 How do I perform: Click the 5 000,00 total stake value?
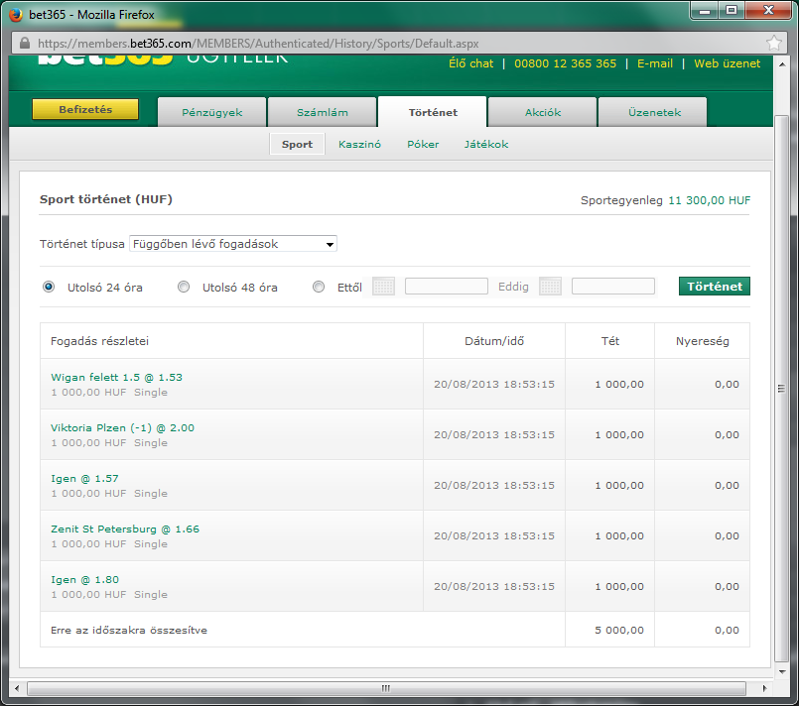(x=619, y=631)
